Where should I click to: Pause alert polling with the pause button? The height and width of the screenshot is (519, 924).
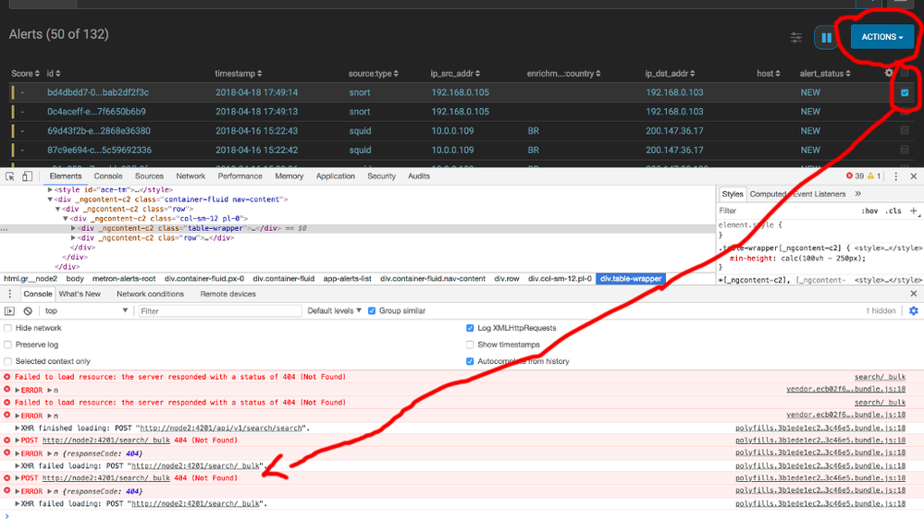point(826,38)
